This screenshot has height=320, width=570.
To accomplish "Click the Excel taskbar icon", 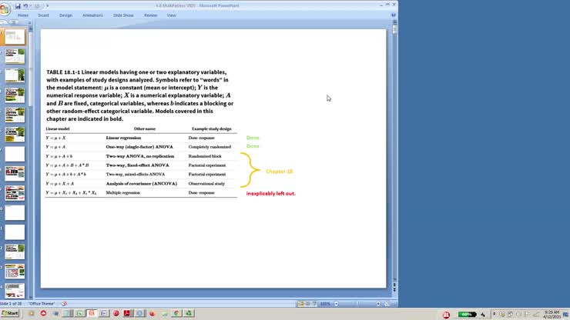I will pyautogui.click(x=79, y=313).
